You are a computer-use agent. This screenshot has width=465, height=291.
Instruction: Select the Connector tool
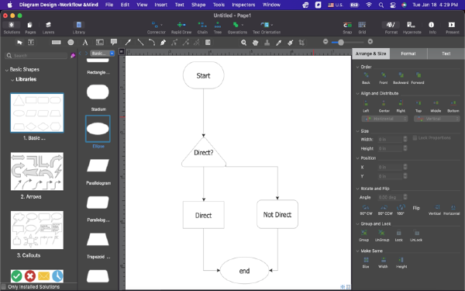[156, 28]
